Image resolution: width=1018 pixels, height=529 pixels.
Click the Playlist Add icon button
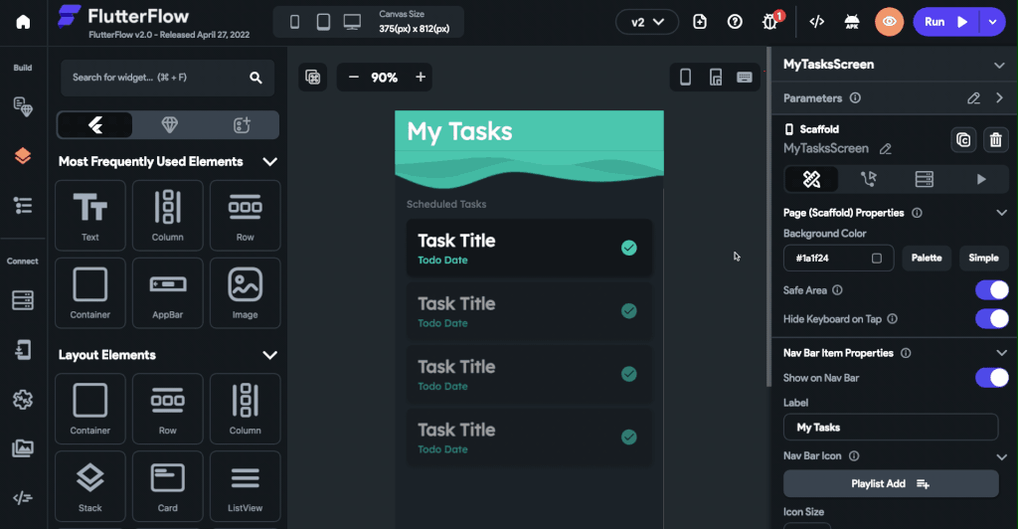pyautogui.click(x=891, y=483)
